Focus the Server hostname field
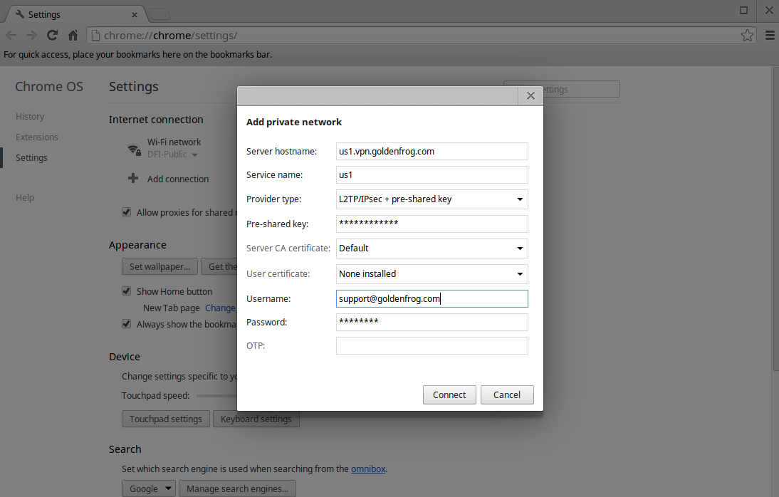The image size is (779, 497). (432, 152)
